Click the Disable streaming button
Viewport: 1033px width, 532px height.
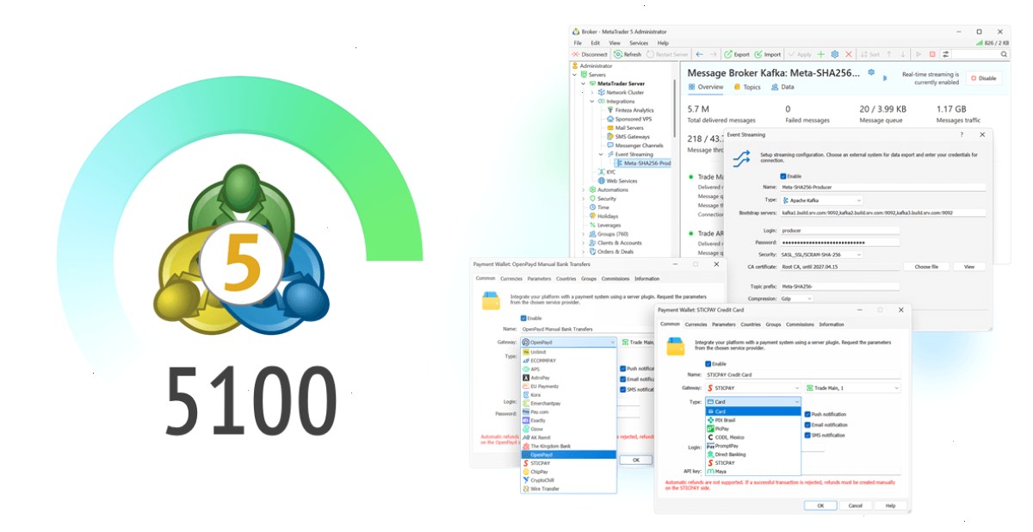[x=984, y=78]
